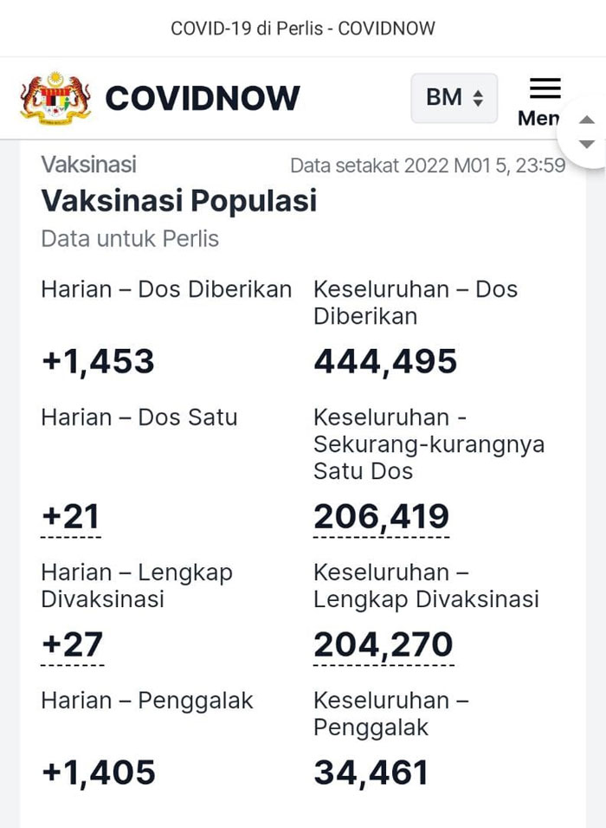
Task: Click the COVIDNOW title text
Action: point(203,98)
